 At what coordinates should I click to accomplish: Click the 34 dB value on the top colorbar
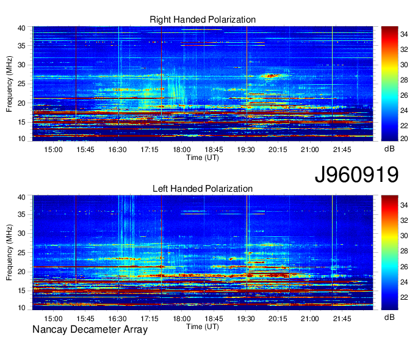coord(404,34)
